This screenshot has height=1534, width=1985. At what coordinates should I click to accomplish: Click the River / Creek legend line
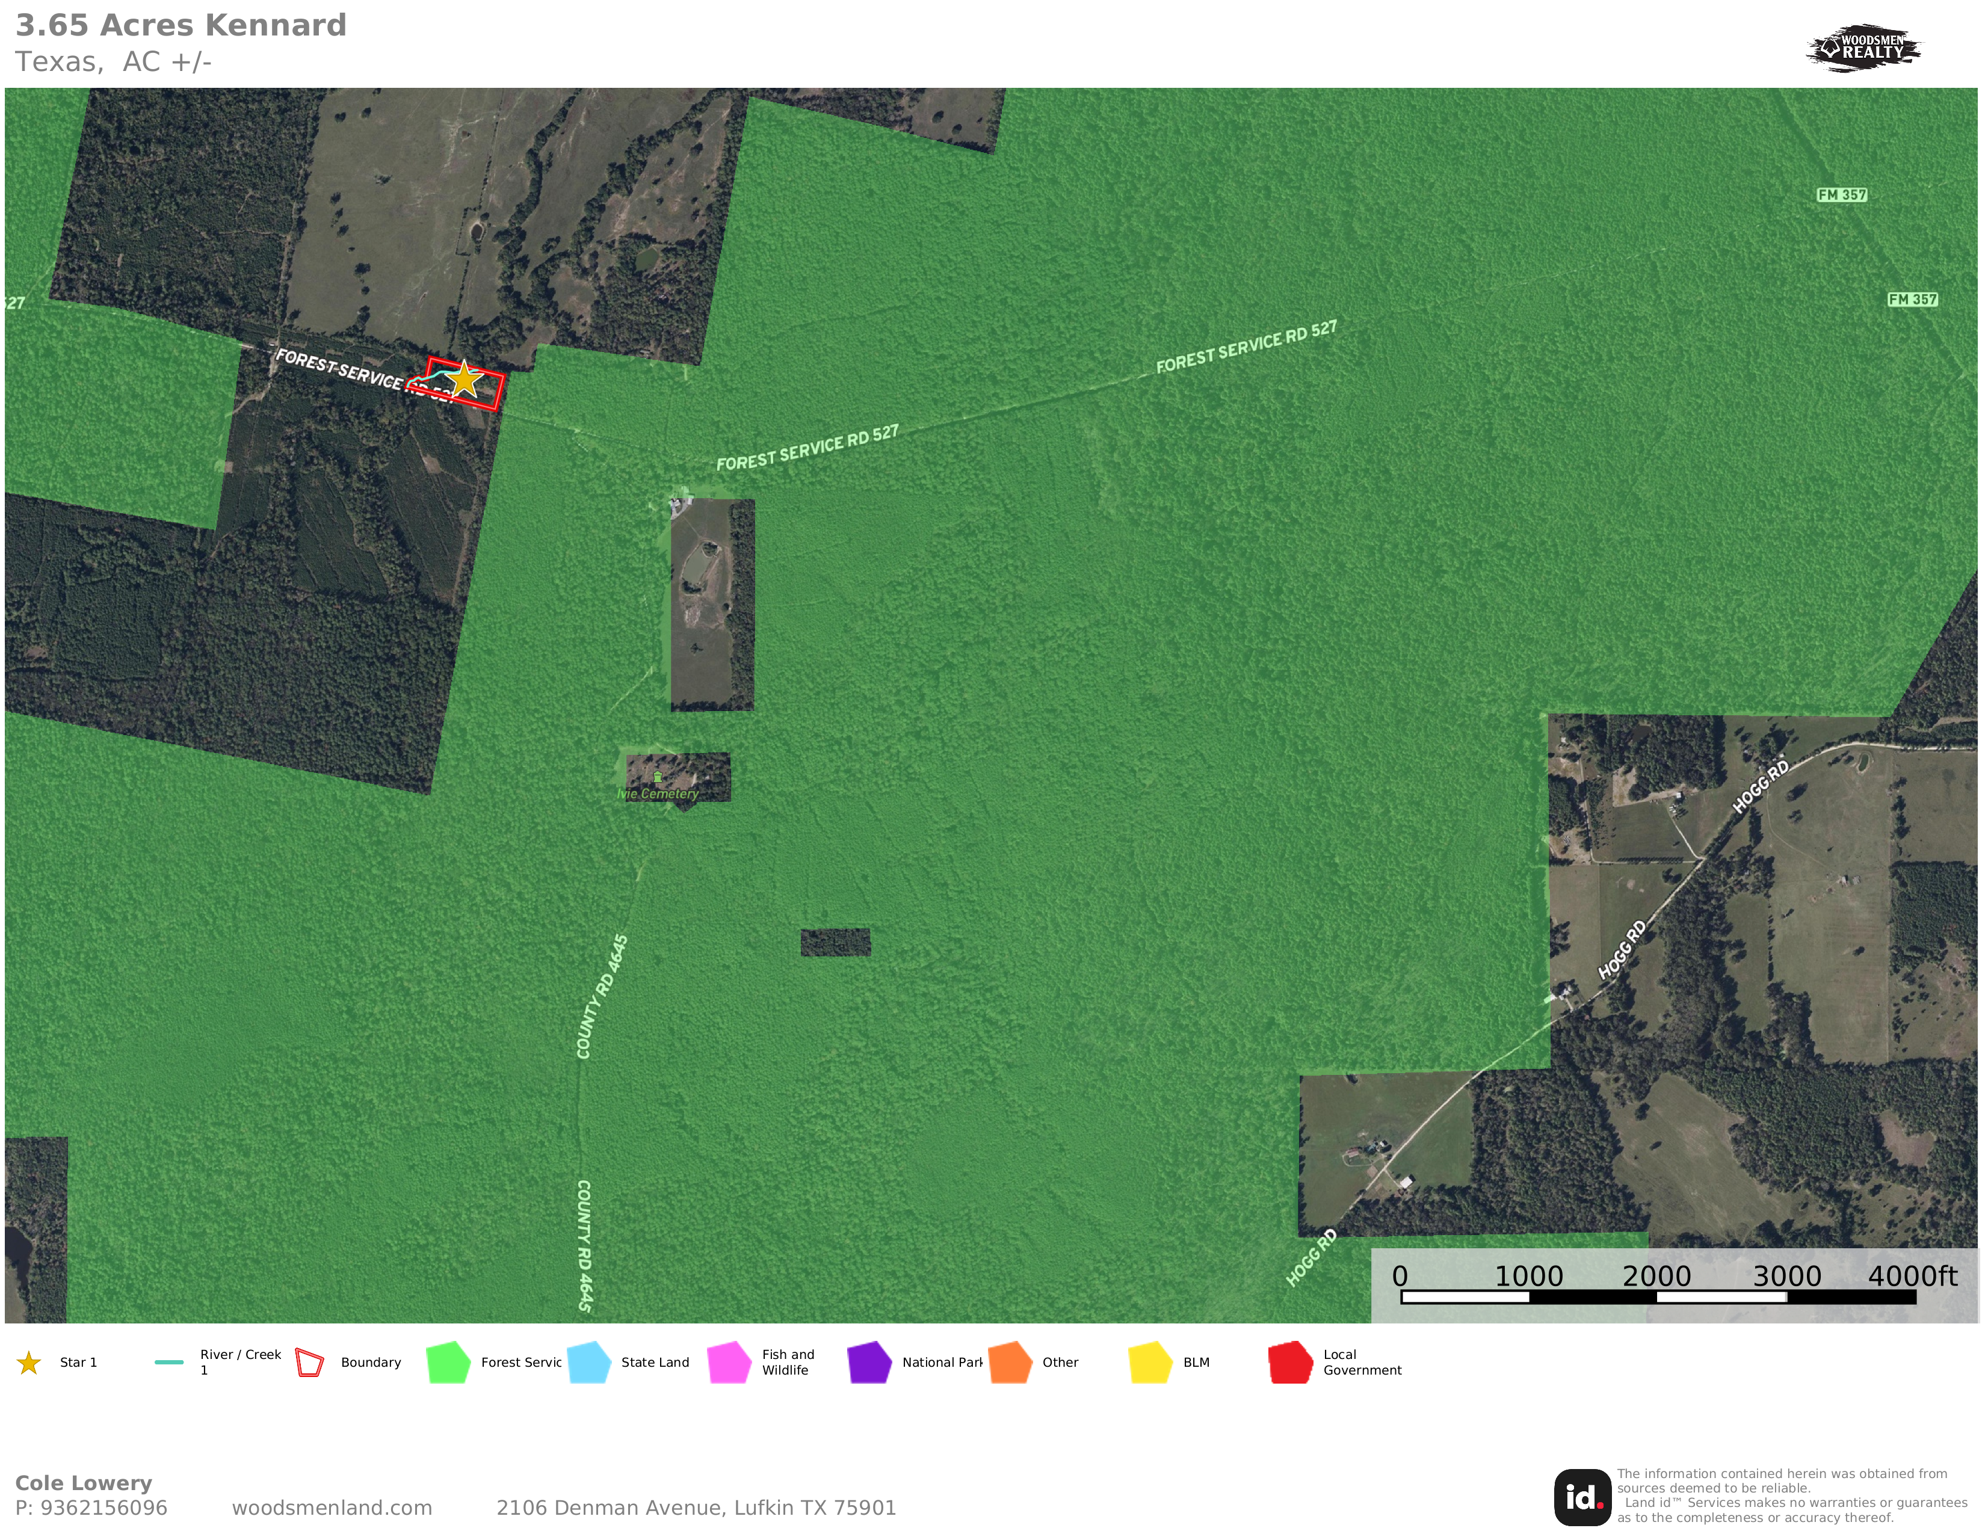[169, 1362]
